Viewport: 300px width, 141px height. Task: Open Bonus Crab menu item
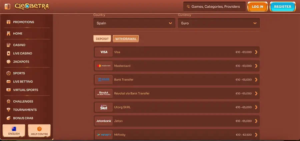click(23, 118)
